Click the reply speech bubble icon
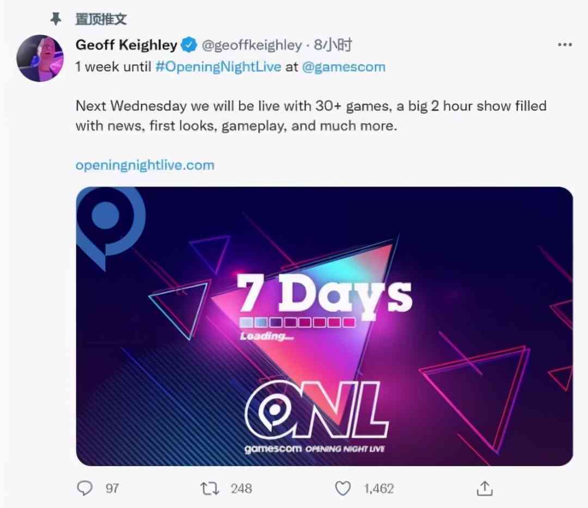Screen dimensions: 588x508 point(85,488)
